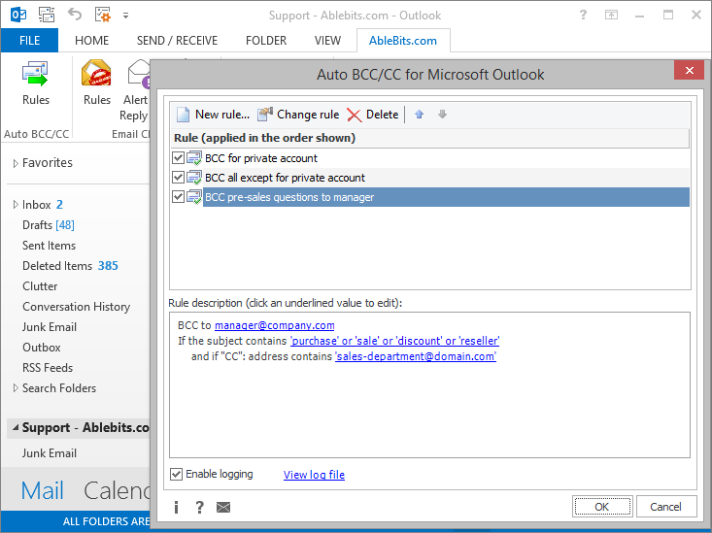This screenshot has height=533, width=712.
Task: Uncheck the BCC for private account rule
Action: (178, 158)
